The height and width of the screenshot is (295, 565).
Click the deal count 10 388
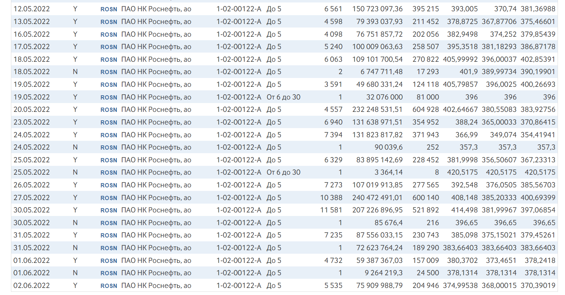coord(331,198)
